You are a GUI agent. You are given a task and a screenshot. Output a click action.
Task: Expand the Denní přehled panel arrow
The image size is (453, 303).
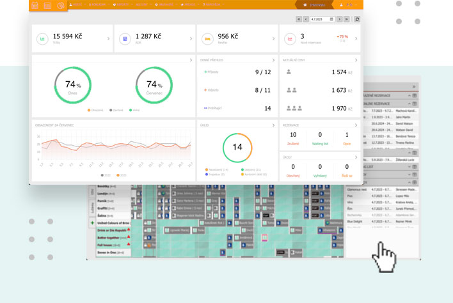[274, 59]
